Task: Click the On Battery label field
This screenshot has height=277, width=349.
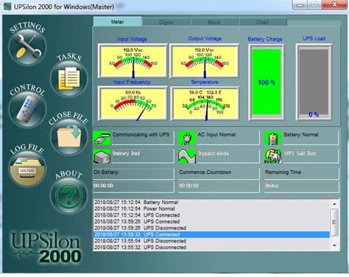Action: tap(133, 173)
